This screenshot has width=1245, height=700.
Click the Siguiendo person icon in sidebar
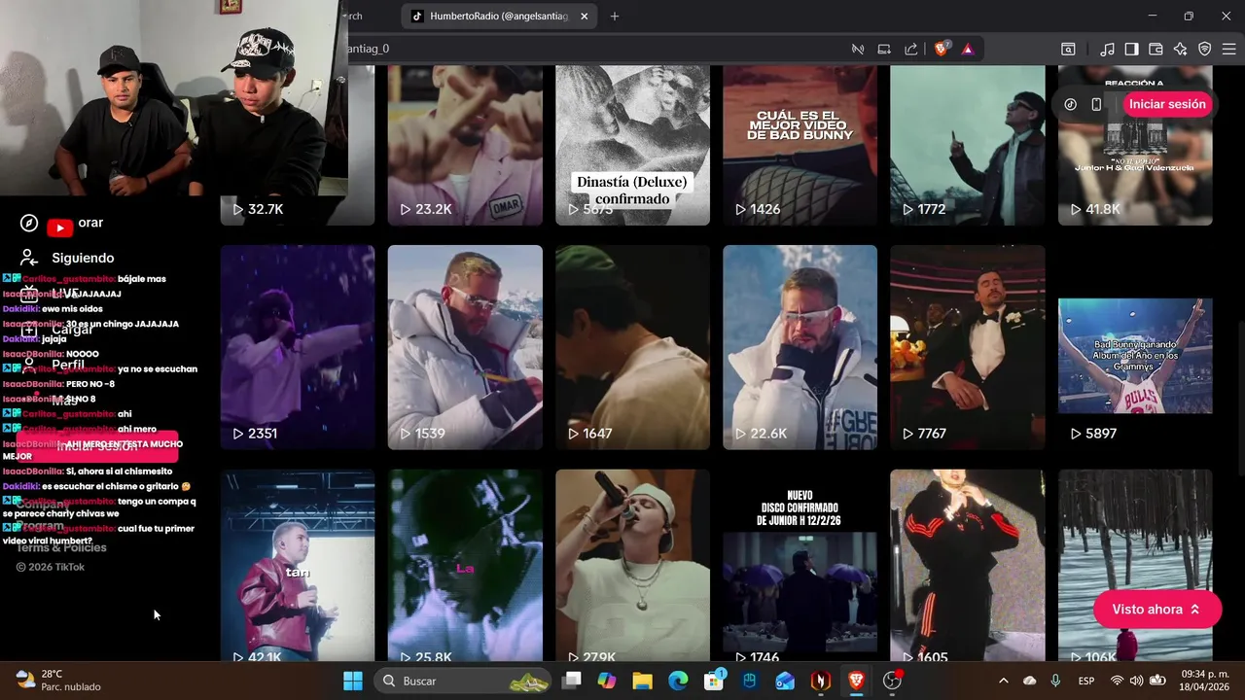(x=29, y=258)
